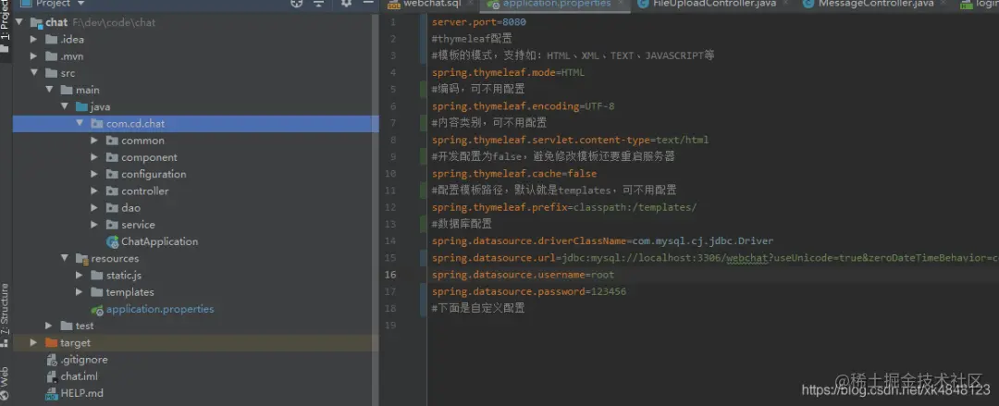Viewport: 999px width, 406px height.
Task: Click the #数据库配置 comment line
Action: click(462, 224)
